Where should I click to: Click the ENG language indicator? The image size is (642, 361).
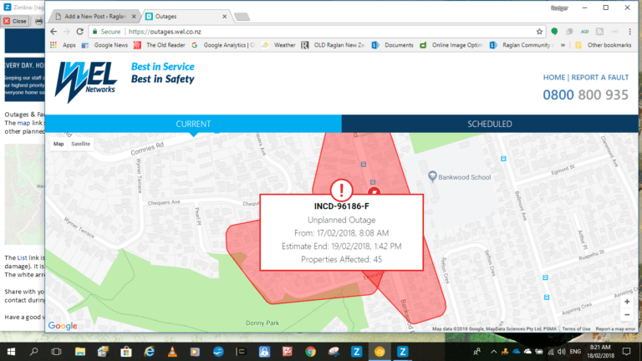click(x=575, y=352)
